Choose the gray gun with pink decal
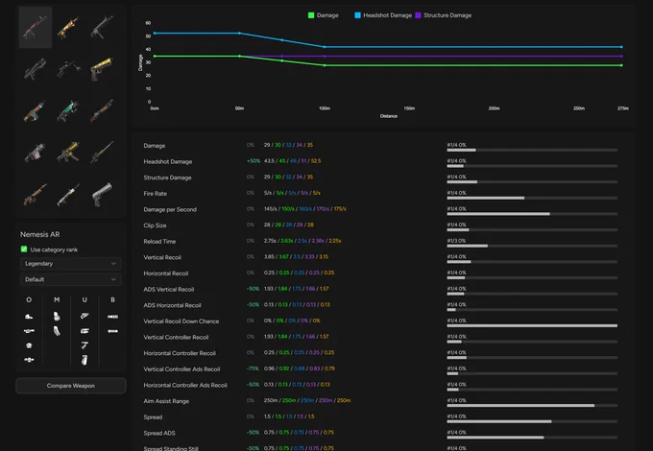Screen dimensions: 653x451 point(36,153)
